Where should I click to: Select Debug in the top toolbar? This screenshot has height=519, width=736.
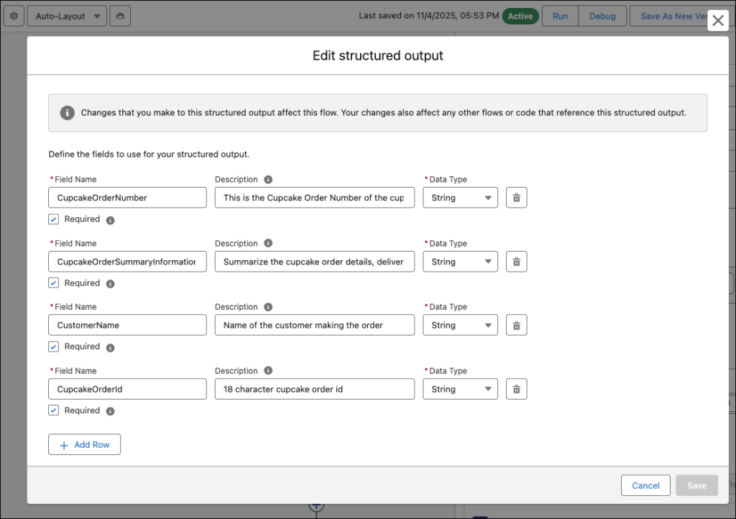pos(602,15)
